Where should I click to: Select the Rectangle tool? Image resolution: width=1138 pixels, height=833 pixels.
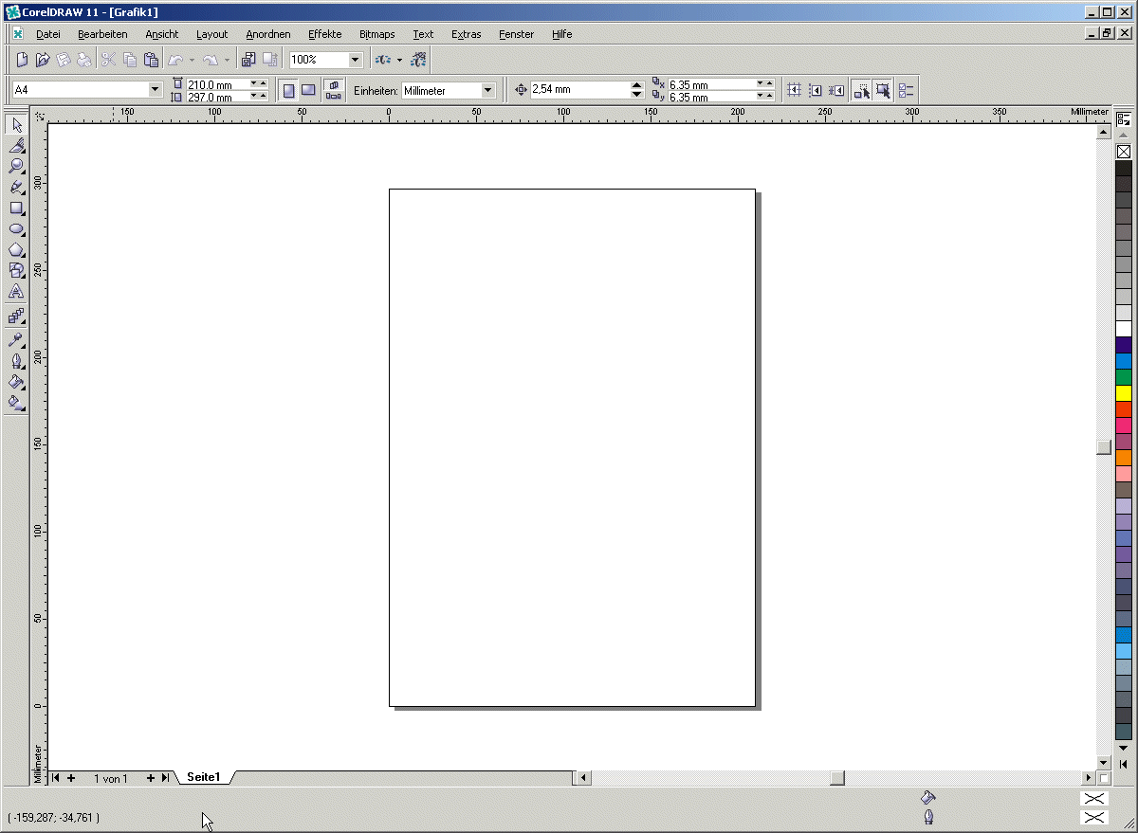16,208
